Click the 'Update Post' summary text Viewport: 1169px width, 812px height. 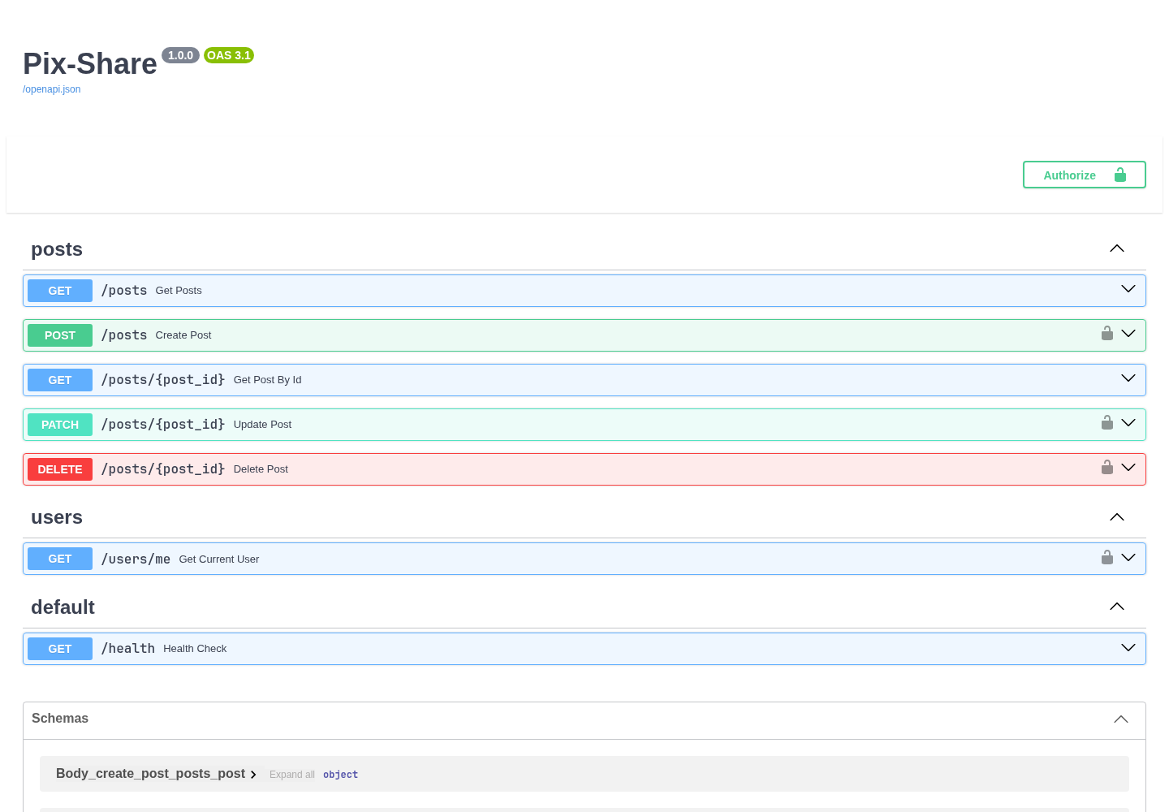pyautogui.click(x=262, y=425)
